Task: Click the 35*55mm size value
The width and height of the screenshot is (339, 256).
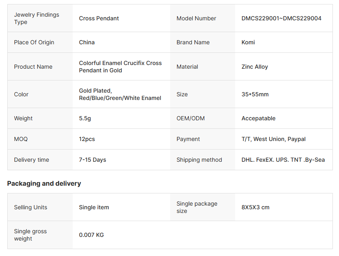Action: pyautogui.click(x=255, y=94)
